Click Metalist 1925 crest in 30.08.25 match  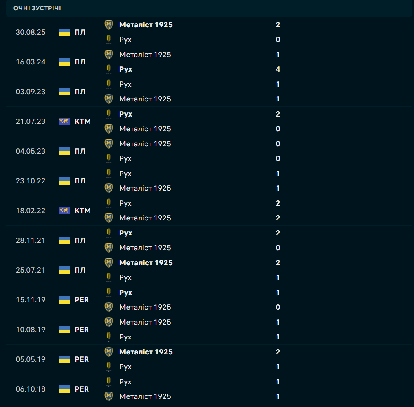click(x=108, y=25)
